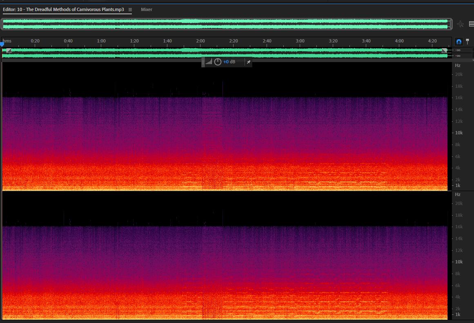The image size is (474, 323).
Task: Select the Editor tab for Carnivorous Plants.mp3
Action: point(63,9)
